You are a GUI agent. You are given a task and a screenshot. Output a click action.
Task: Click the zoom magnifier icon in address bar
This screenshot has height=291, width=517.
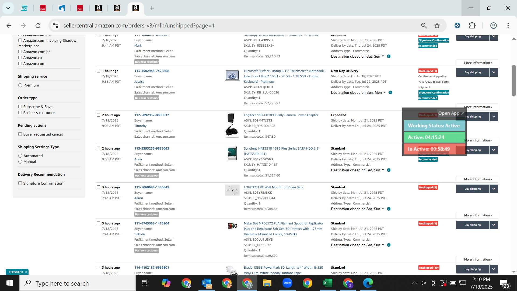424,26
